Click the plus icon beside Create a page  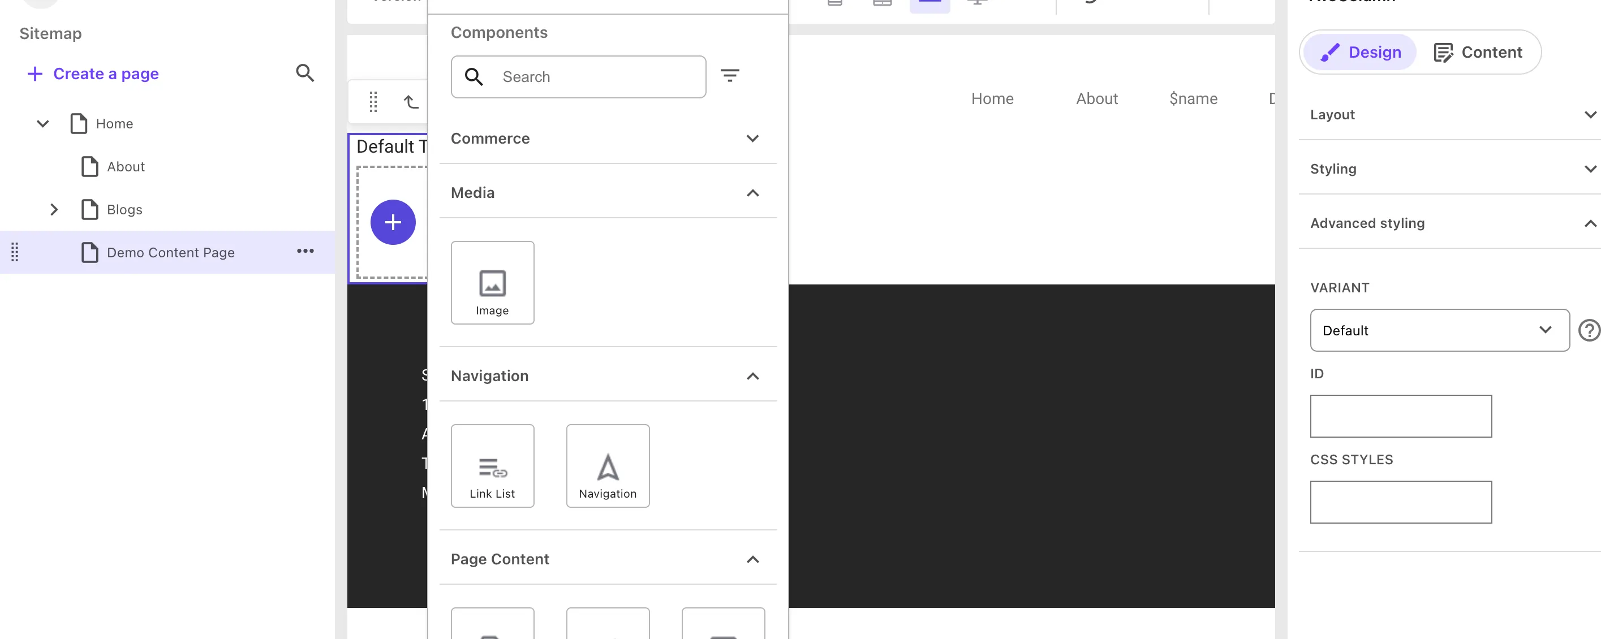[35, 74]
